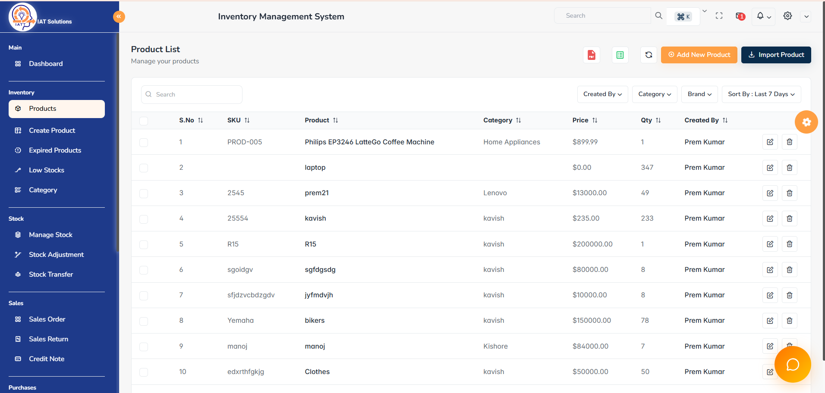This screenshot has width=825, height=393.
Task: Select checkbox for prem21 row
Action: pyautogui.click(x=144, y=193)
